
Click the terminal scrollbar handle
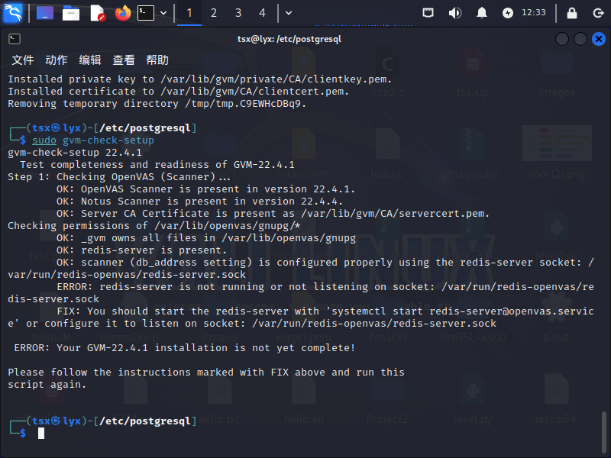click(x=604, y=432)
